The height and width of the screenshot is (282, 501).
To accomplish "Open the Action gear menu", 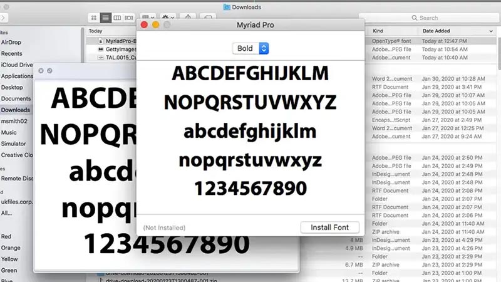I will (x=168, y=18).
